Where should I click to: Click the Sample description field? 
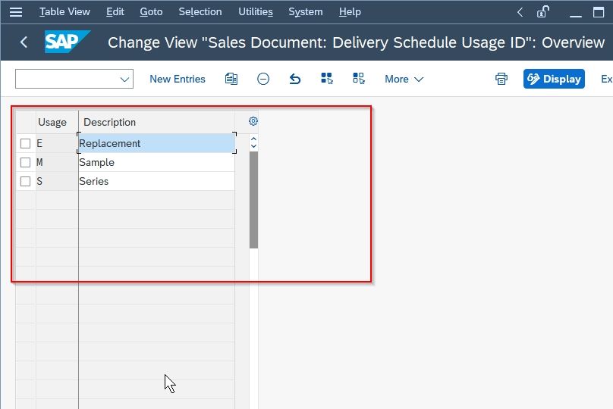click(157, 162)
